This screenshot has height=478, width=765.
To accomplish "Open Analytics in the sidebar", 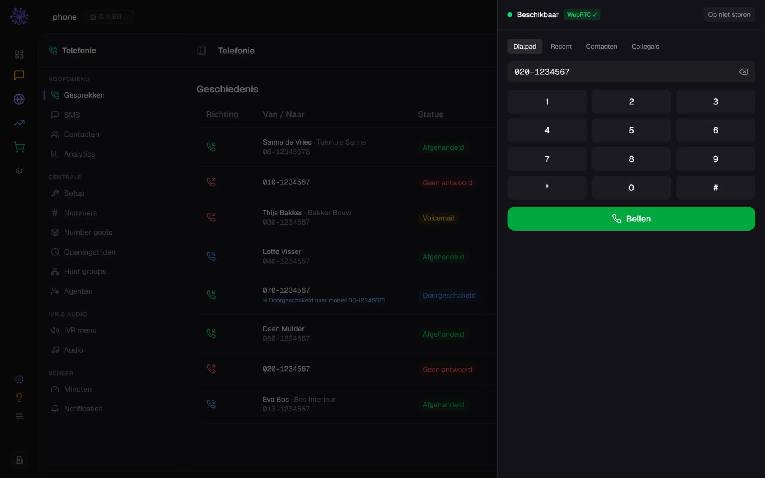I will coord(110,154).
